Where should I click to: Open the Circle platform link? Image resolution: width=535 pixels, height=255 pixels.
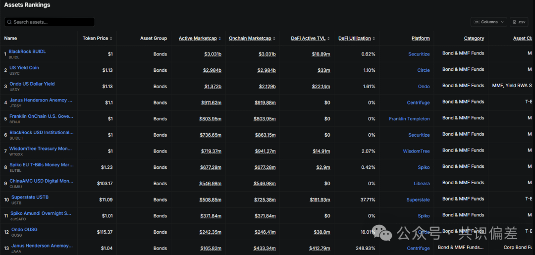click(x=424, y=70)
